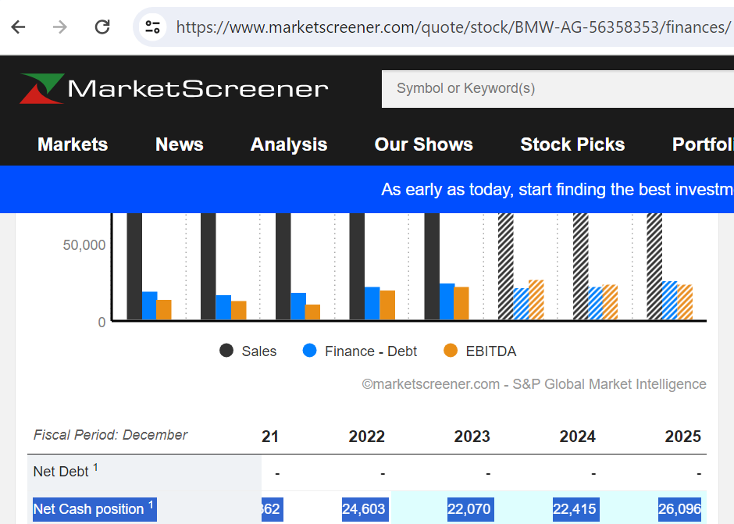
Task: Click the browser back arrow
Action: 18,27
